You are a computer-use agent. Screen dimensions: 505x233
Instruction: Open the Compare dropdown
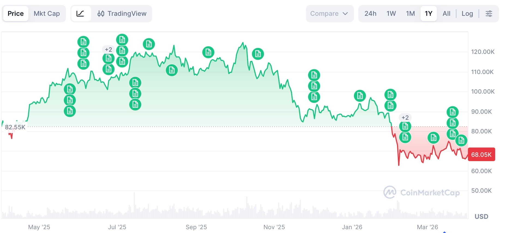329,14
